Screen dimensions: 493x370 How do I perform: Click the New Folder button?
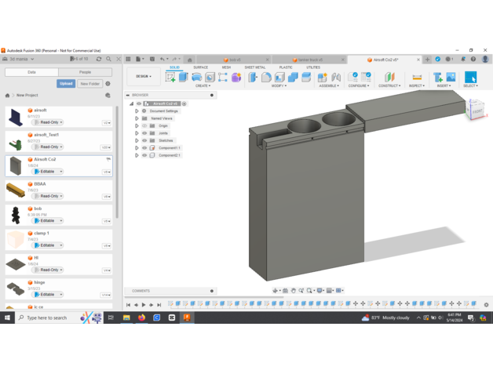tap(89, 83)
